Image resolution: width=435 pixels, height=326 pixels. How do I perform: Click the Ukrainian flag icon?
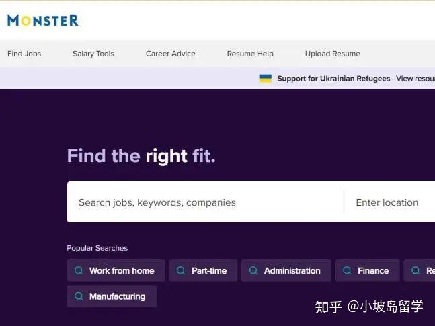pyautogui.click(x=265, y=79)
